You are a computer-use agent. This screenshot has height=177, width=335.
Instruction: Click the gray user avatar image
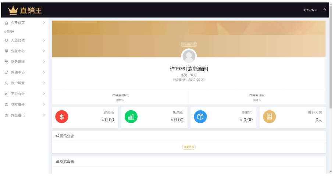tap(189, 56)
